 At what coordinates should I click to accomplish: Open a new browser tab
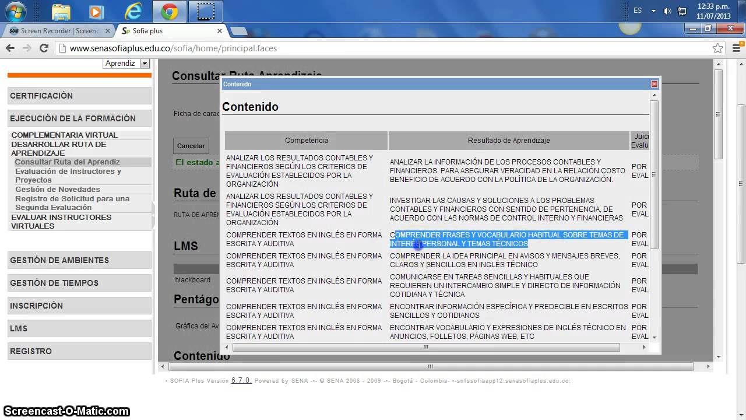[238, 31]
